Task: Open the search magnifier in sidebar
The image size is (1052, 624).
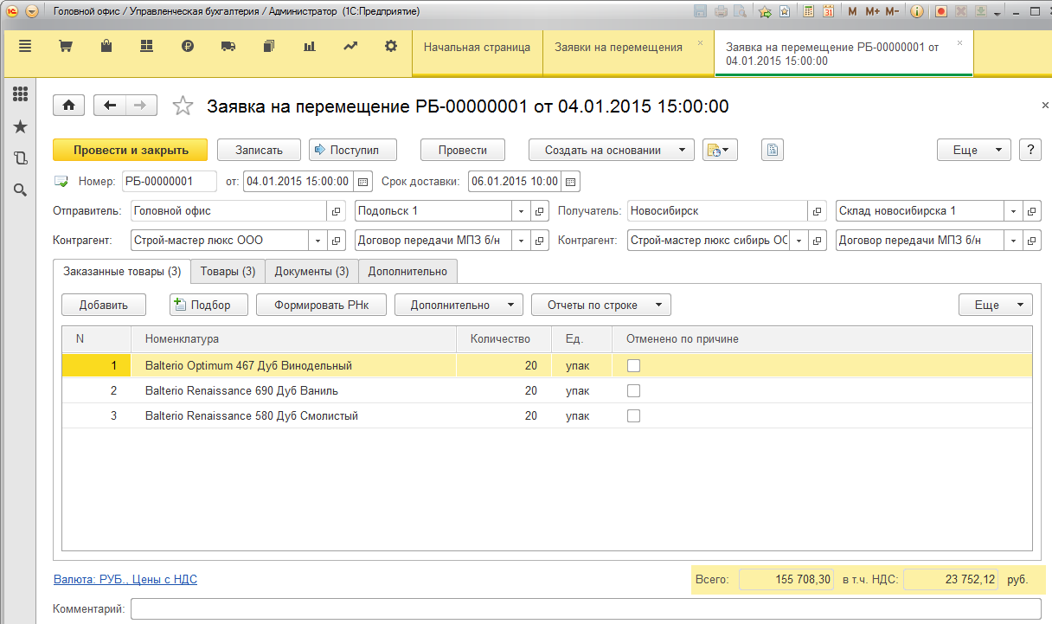Action: click(x=20, y=190)
